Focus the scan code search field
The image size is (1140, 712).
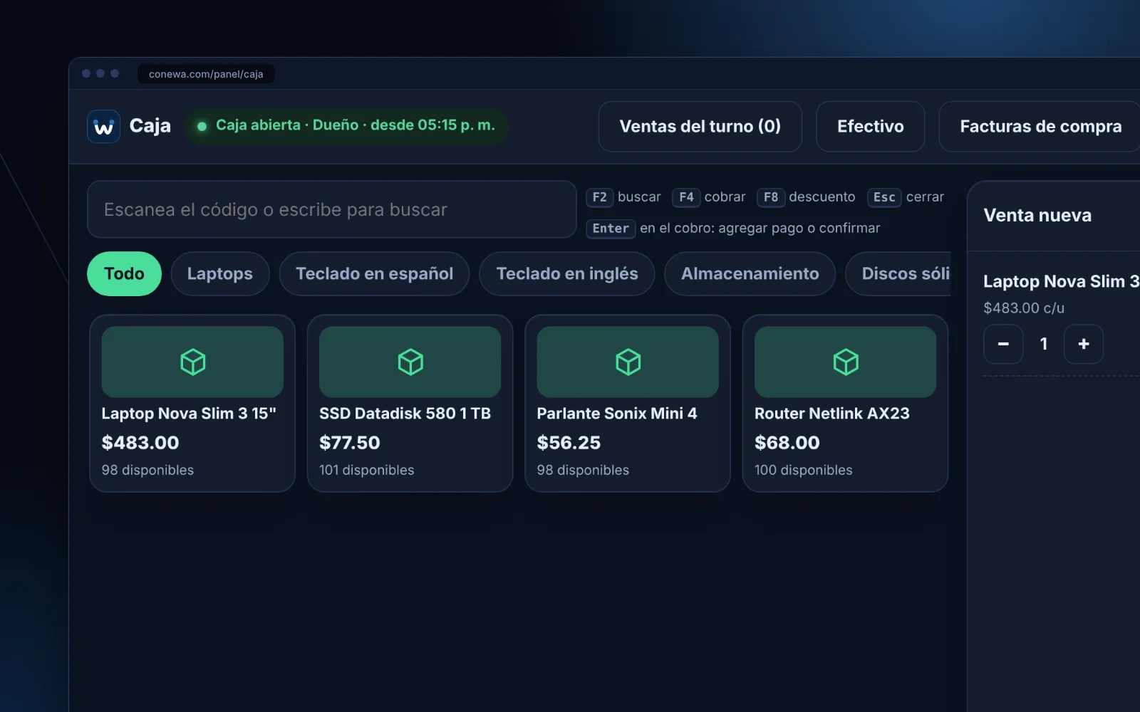(x=331, y=209)
